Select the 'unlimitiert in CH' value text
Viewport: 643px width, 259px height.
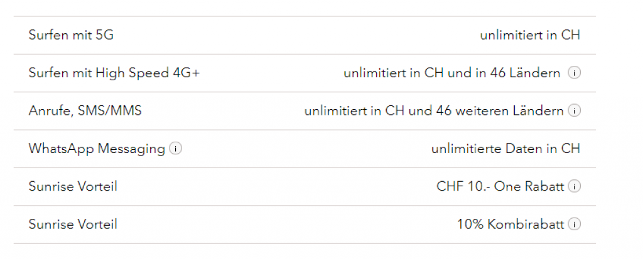[x=530, y=35]
